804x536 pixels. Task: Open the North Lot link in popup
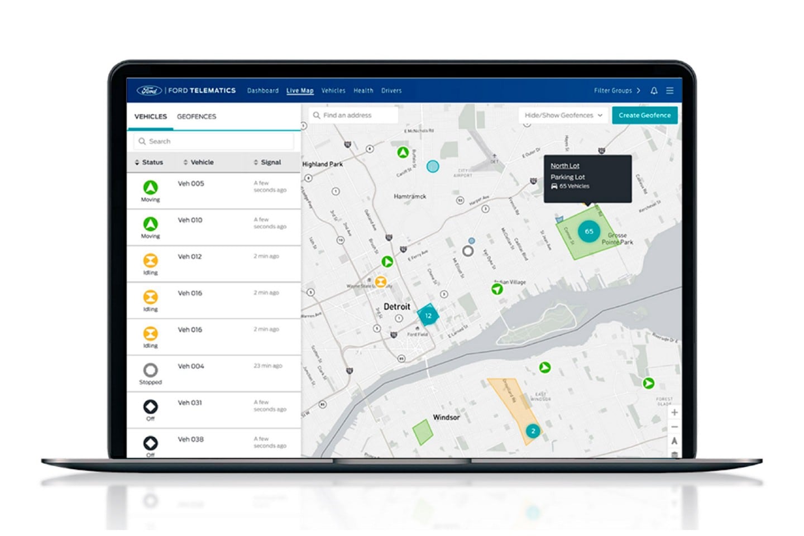tap(564, 166)
